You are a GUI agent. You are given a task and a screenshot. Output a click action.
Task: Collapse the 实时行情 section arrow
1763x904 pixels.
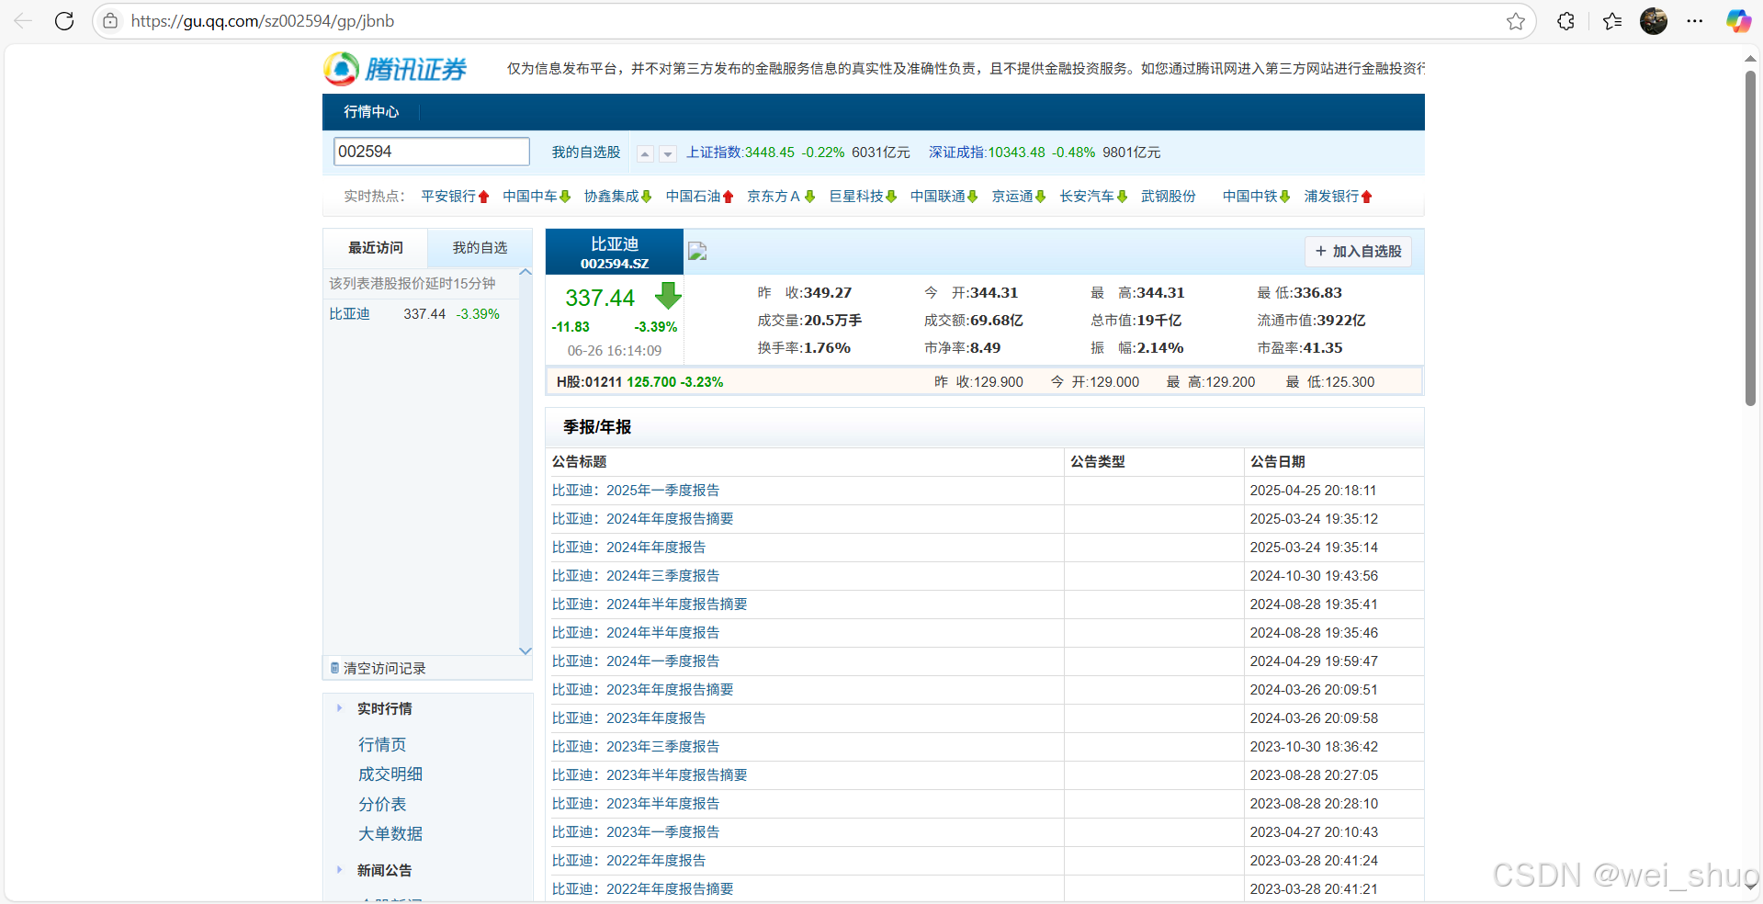[339, 708]
